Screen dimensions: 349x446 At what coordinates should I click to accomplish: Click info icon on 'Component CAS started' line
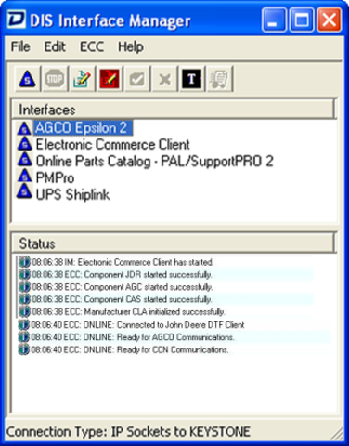click(24, 299)
